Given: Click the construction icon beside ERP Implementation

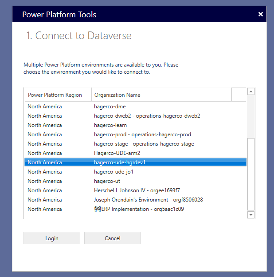Looking at the screenshot, I should pos(98,209).
